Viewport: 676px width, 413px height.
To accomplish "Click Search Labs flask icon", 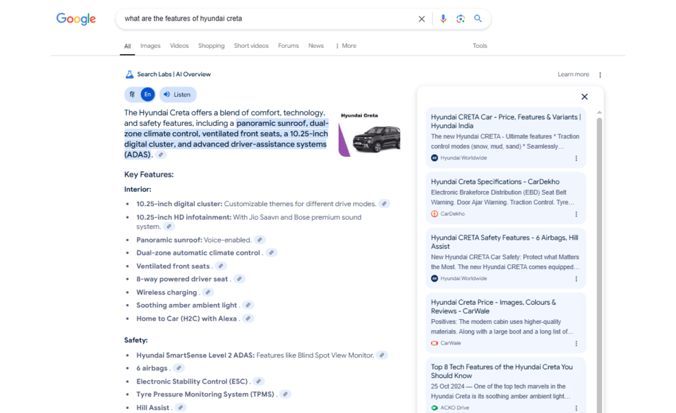I will (129, 75).
